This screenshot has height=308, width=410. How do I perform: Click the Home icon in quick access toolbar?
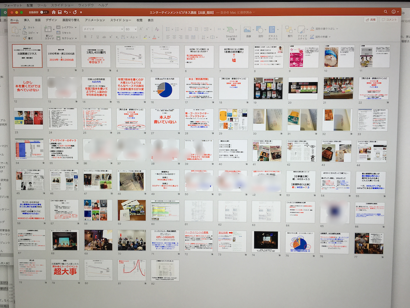(54, 12)
